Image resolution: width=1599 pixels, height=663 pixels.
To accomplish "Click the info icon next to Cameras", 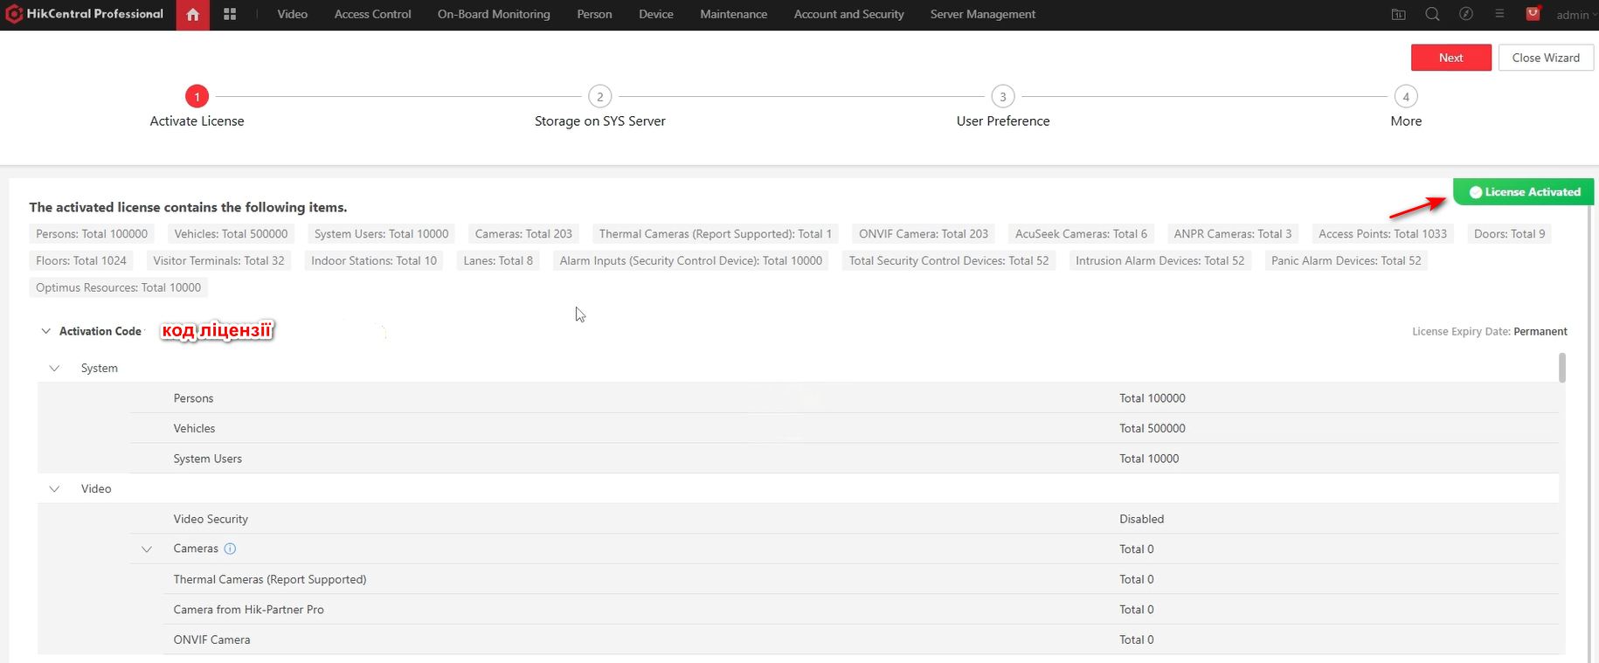I will (x=230, y=549).
